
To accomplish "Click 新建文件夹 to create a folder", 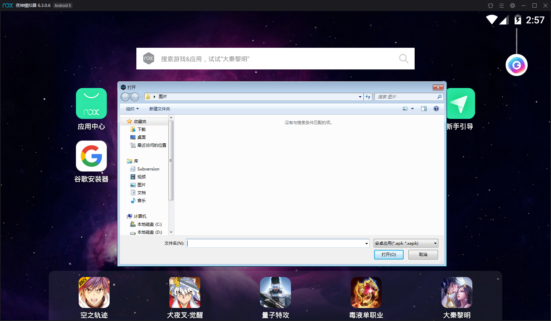I will [160, 108].
